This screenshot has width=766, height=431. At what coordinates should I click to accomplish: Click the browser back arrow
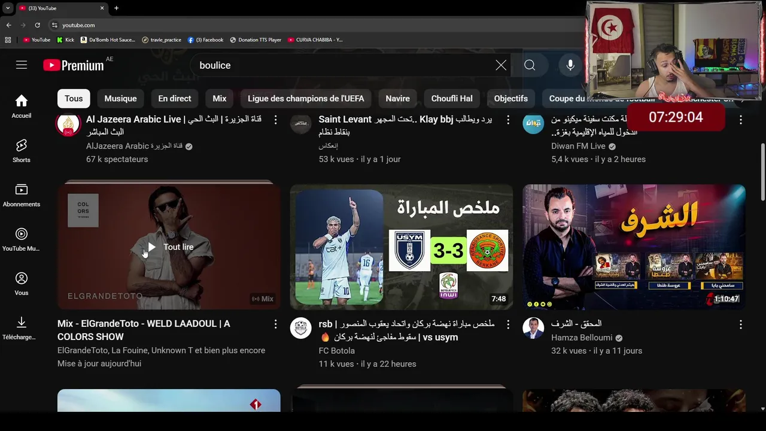(8, 25)
